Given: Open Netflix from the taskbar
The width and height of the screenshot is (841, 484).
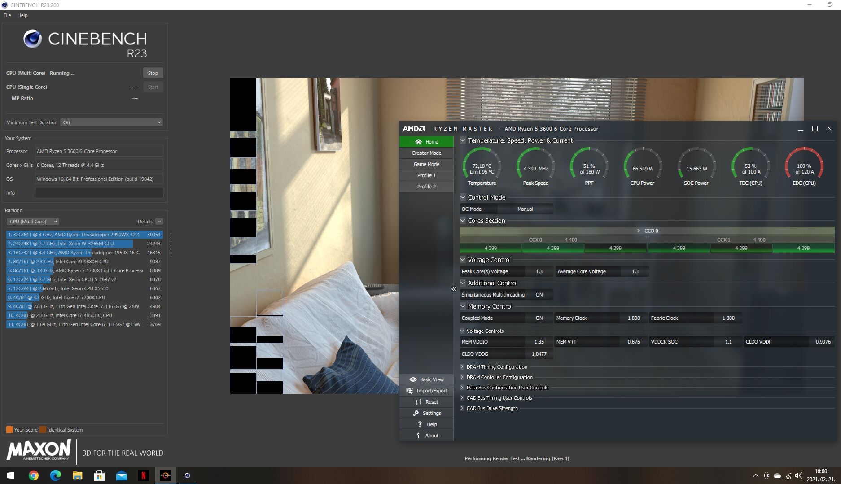Looking at the screenshot, I should click(143, 475).
